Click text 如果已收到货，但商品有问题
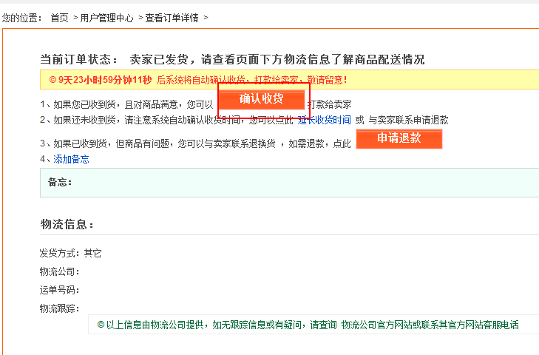 [x=111, y=143]
